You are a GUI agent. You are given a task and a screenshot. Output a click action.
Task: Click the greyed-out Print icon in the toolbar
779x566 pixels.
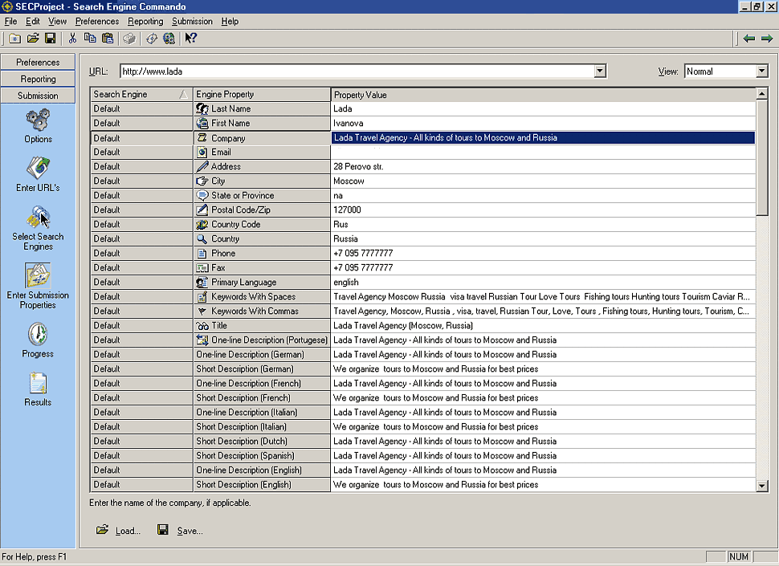click(x=129, y=39)
